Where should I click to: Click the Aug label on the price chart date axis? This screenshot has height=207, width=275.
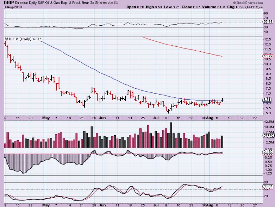pos(210,118)
